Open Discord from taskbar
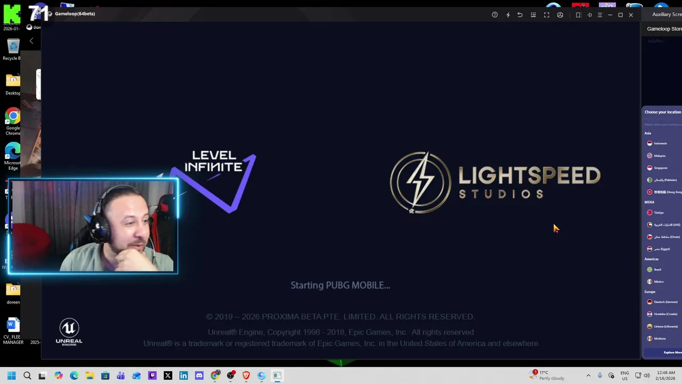Viewport: 682px width, 384px height. pyautogui.click(x=199, y=375)
